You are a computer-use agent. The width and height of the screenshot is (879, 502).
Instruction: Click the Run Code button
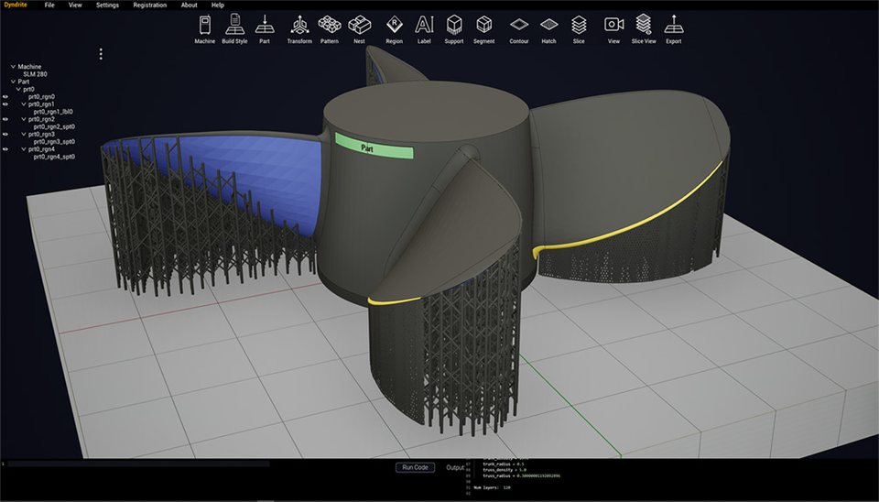(x=415, y=467)
